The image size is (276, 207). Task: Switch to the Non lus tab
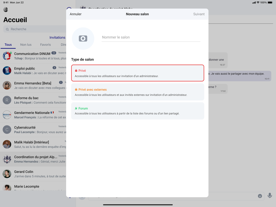coord(26,45)
